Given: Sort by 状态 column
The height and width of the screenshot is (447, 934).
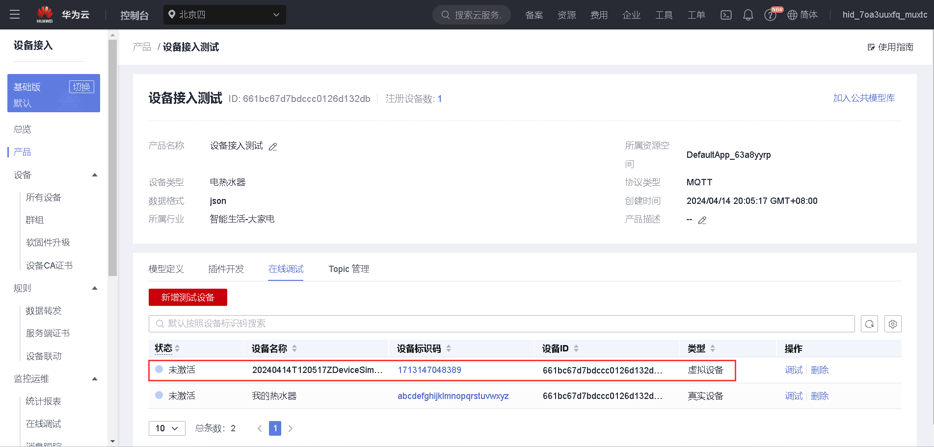Looking at the screenshot, I should [177, 348].
